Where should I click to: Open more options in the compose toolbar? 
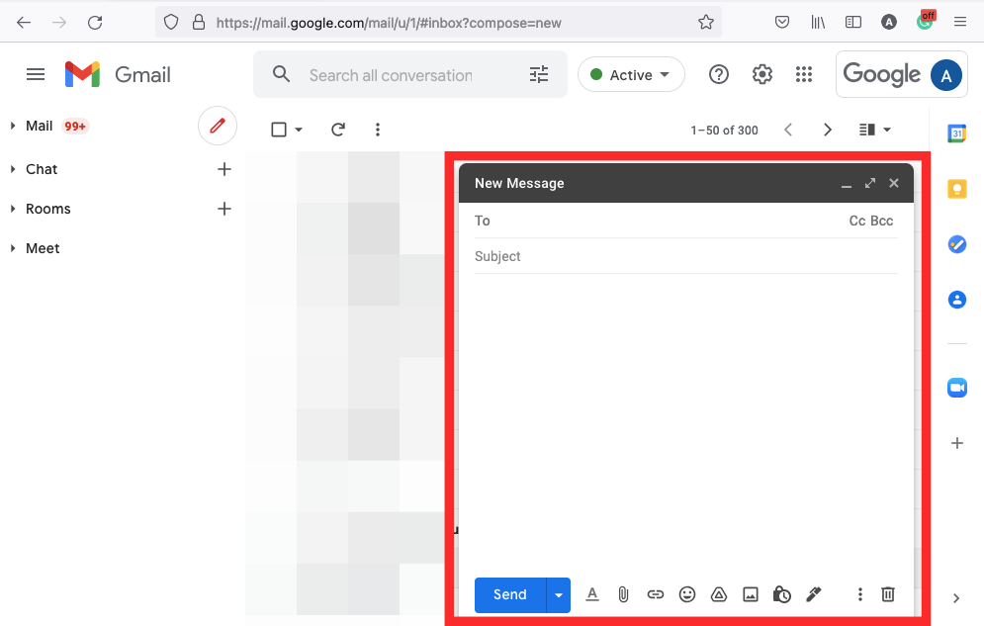[x=860, y=594]
